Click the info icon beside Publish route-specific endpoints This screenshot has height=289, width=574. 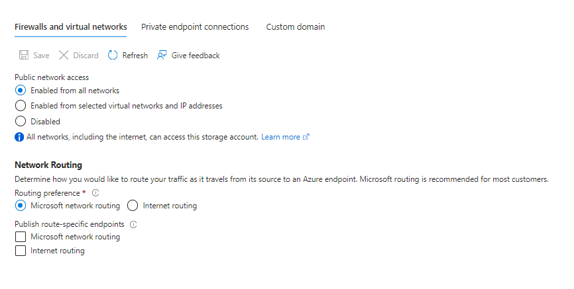133,224
